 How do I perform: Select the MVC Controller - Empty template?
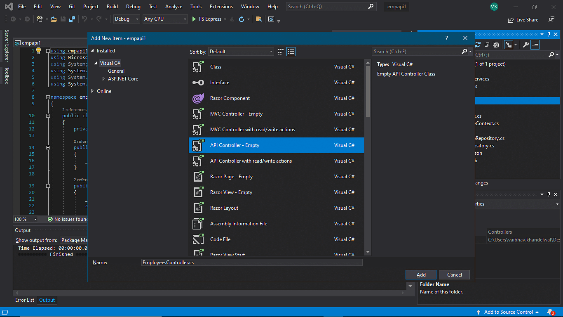(277, 114)
